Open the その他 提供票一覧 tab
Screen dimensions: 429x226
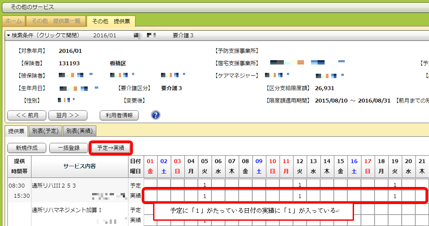[55, 21]
